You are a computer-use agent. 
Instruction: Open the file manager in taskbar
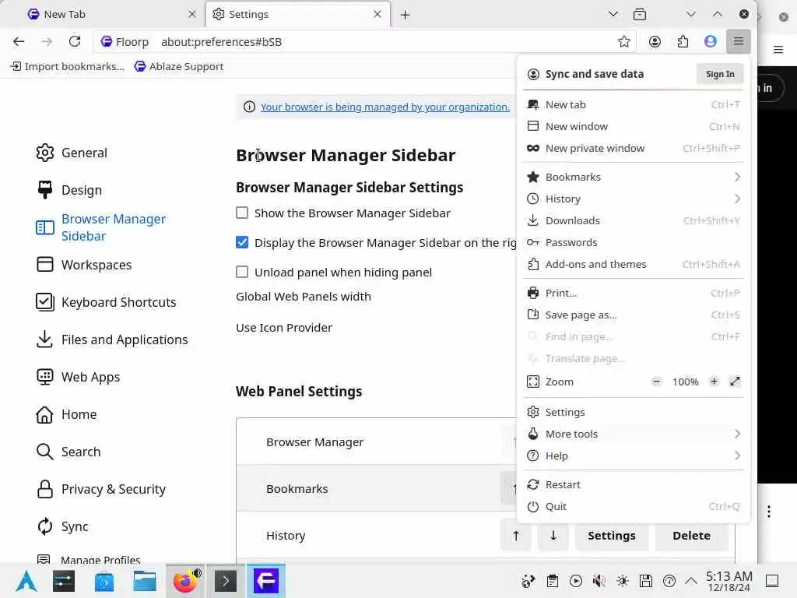(x=144, y=581)
